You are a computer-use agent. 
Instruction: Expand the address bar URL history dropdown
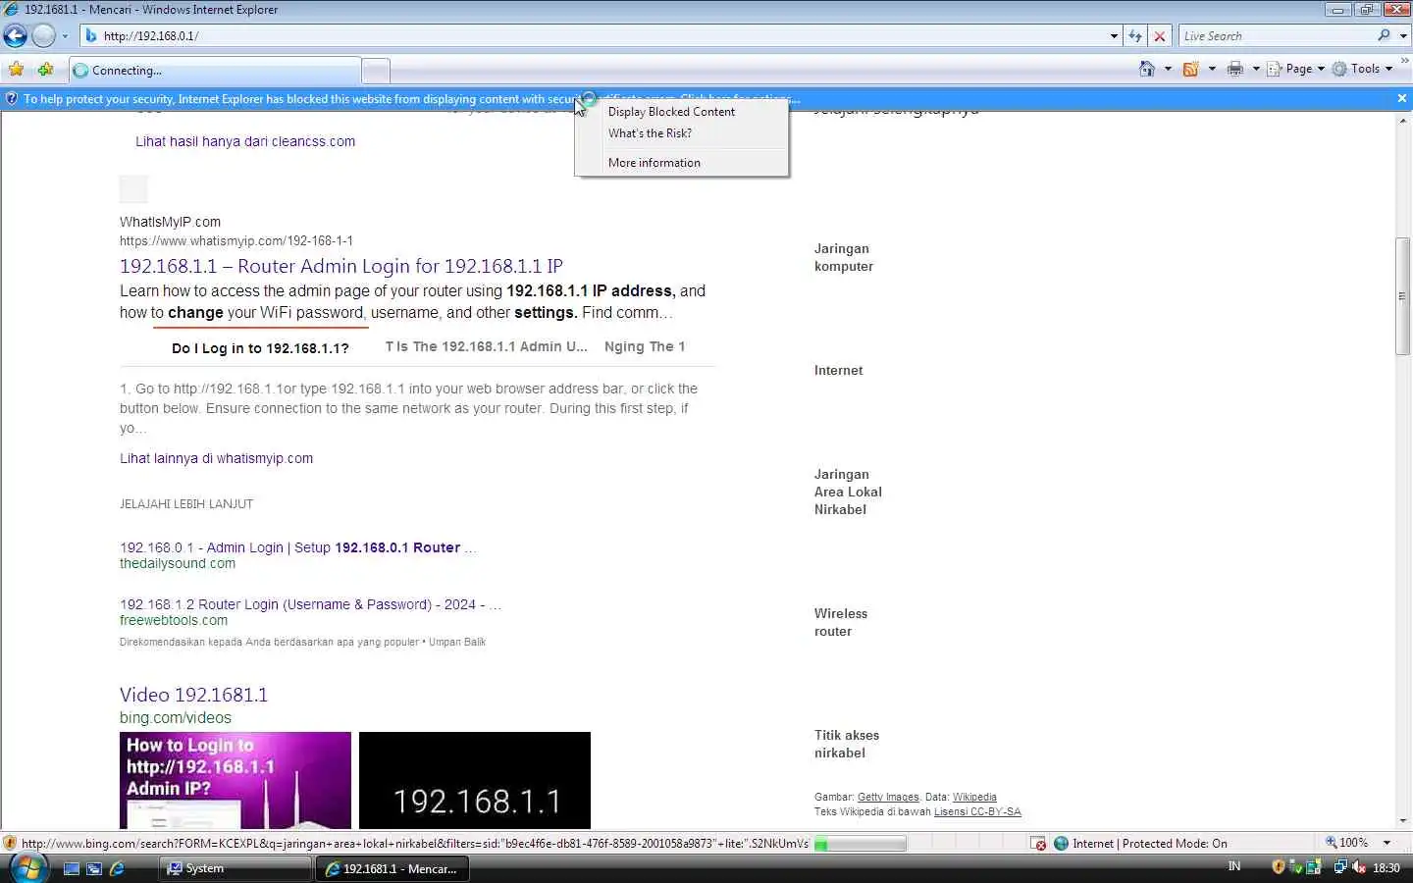[1114, 36]
